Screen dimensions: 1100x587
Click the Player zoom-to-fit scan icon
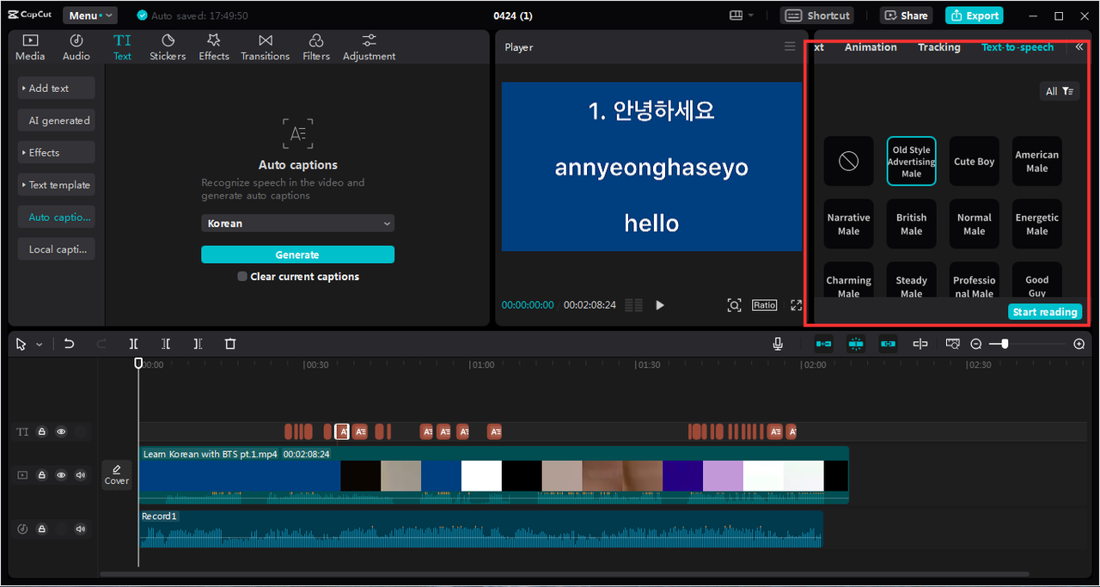click(x=734, y=305)
